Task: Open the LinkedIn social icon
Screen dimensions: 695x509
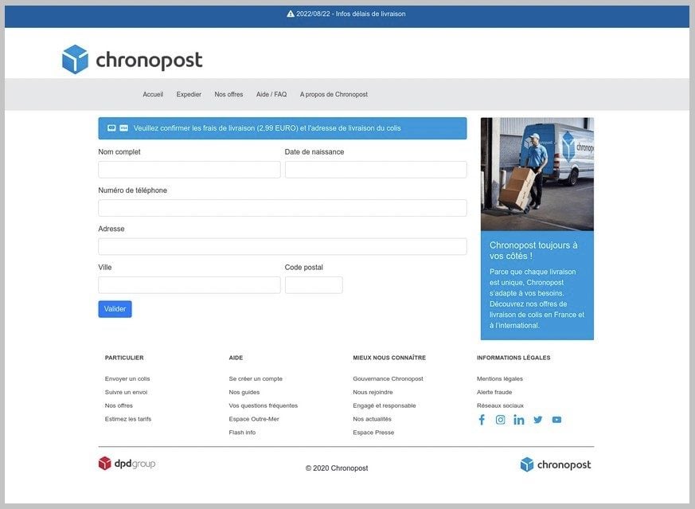Action: 518,420
